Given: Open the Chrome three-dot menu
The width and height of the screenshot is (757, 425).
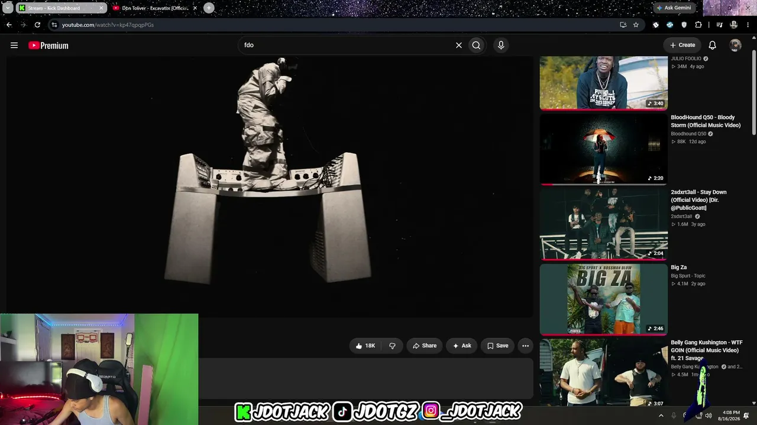Looking at the screenshot, I should pos(748,25).
